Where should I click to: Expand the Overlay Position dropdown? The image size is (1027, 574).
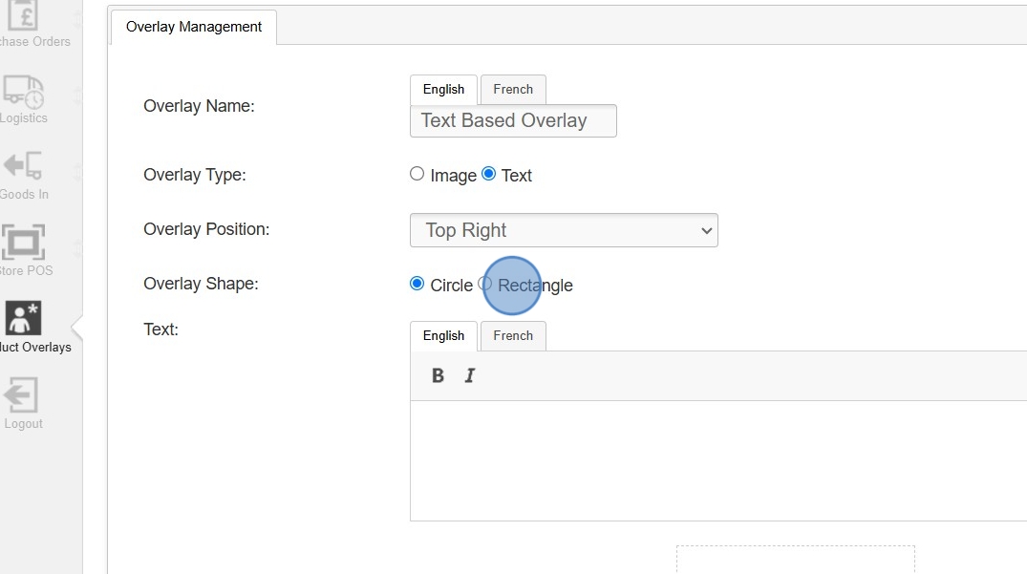(564, 230)
